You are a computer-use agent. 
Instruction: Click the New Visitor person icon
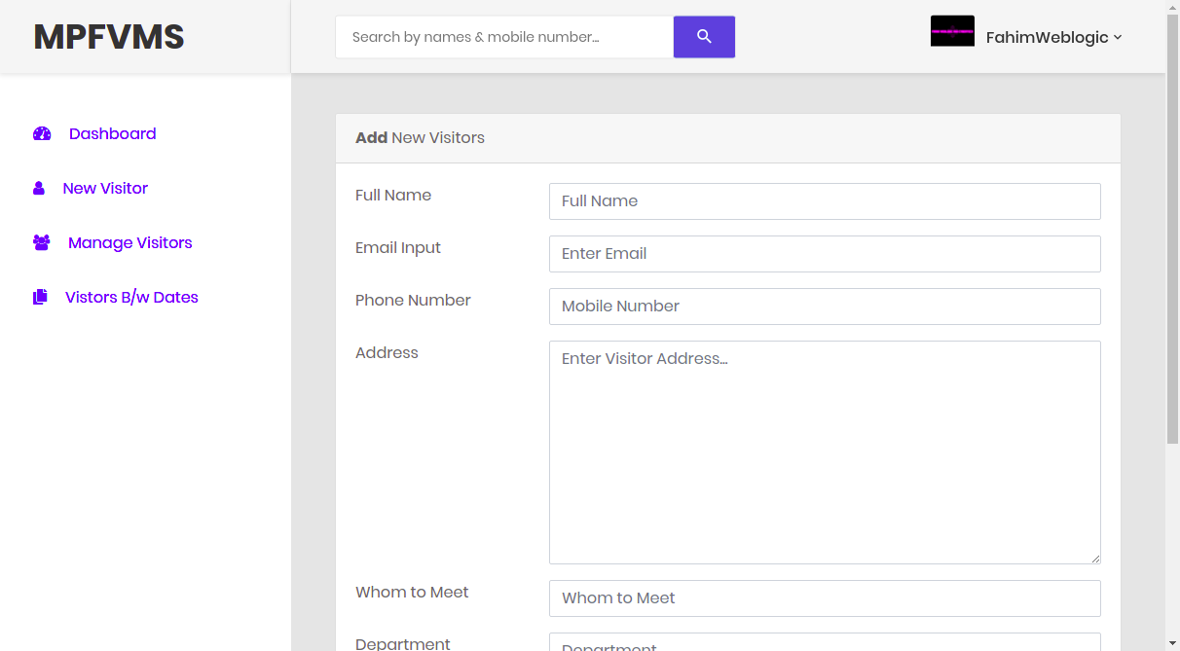click(39, 189)
